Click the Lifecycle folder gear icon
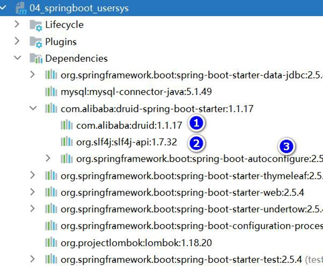This screenshot has width=323, height=266. (x=36, y=25)
